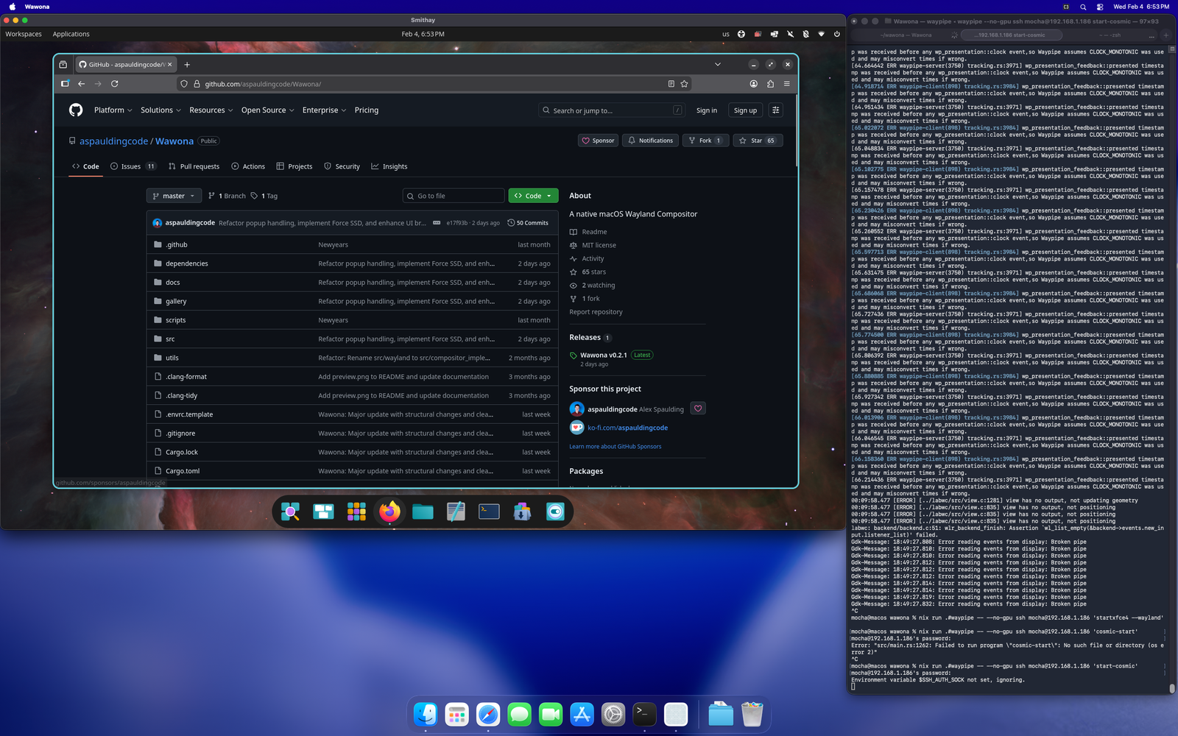The height and width of the screenshot is (736, 1178).
Task: Open COSMIC Terminal from the dock
Action: click(489, 512)
